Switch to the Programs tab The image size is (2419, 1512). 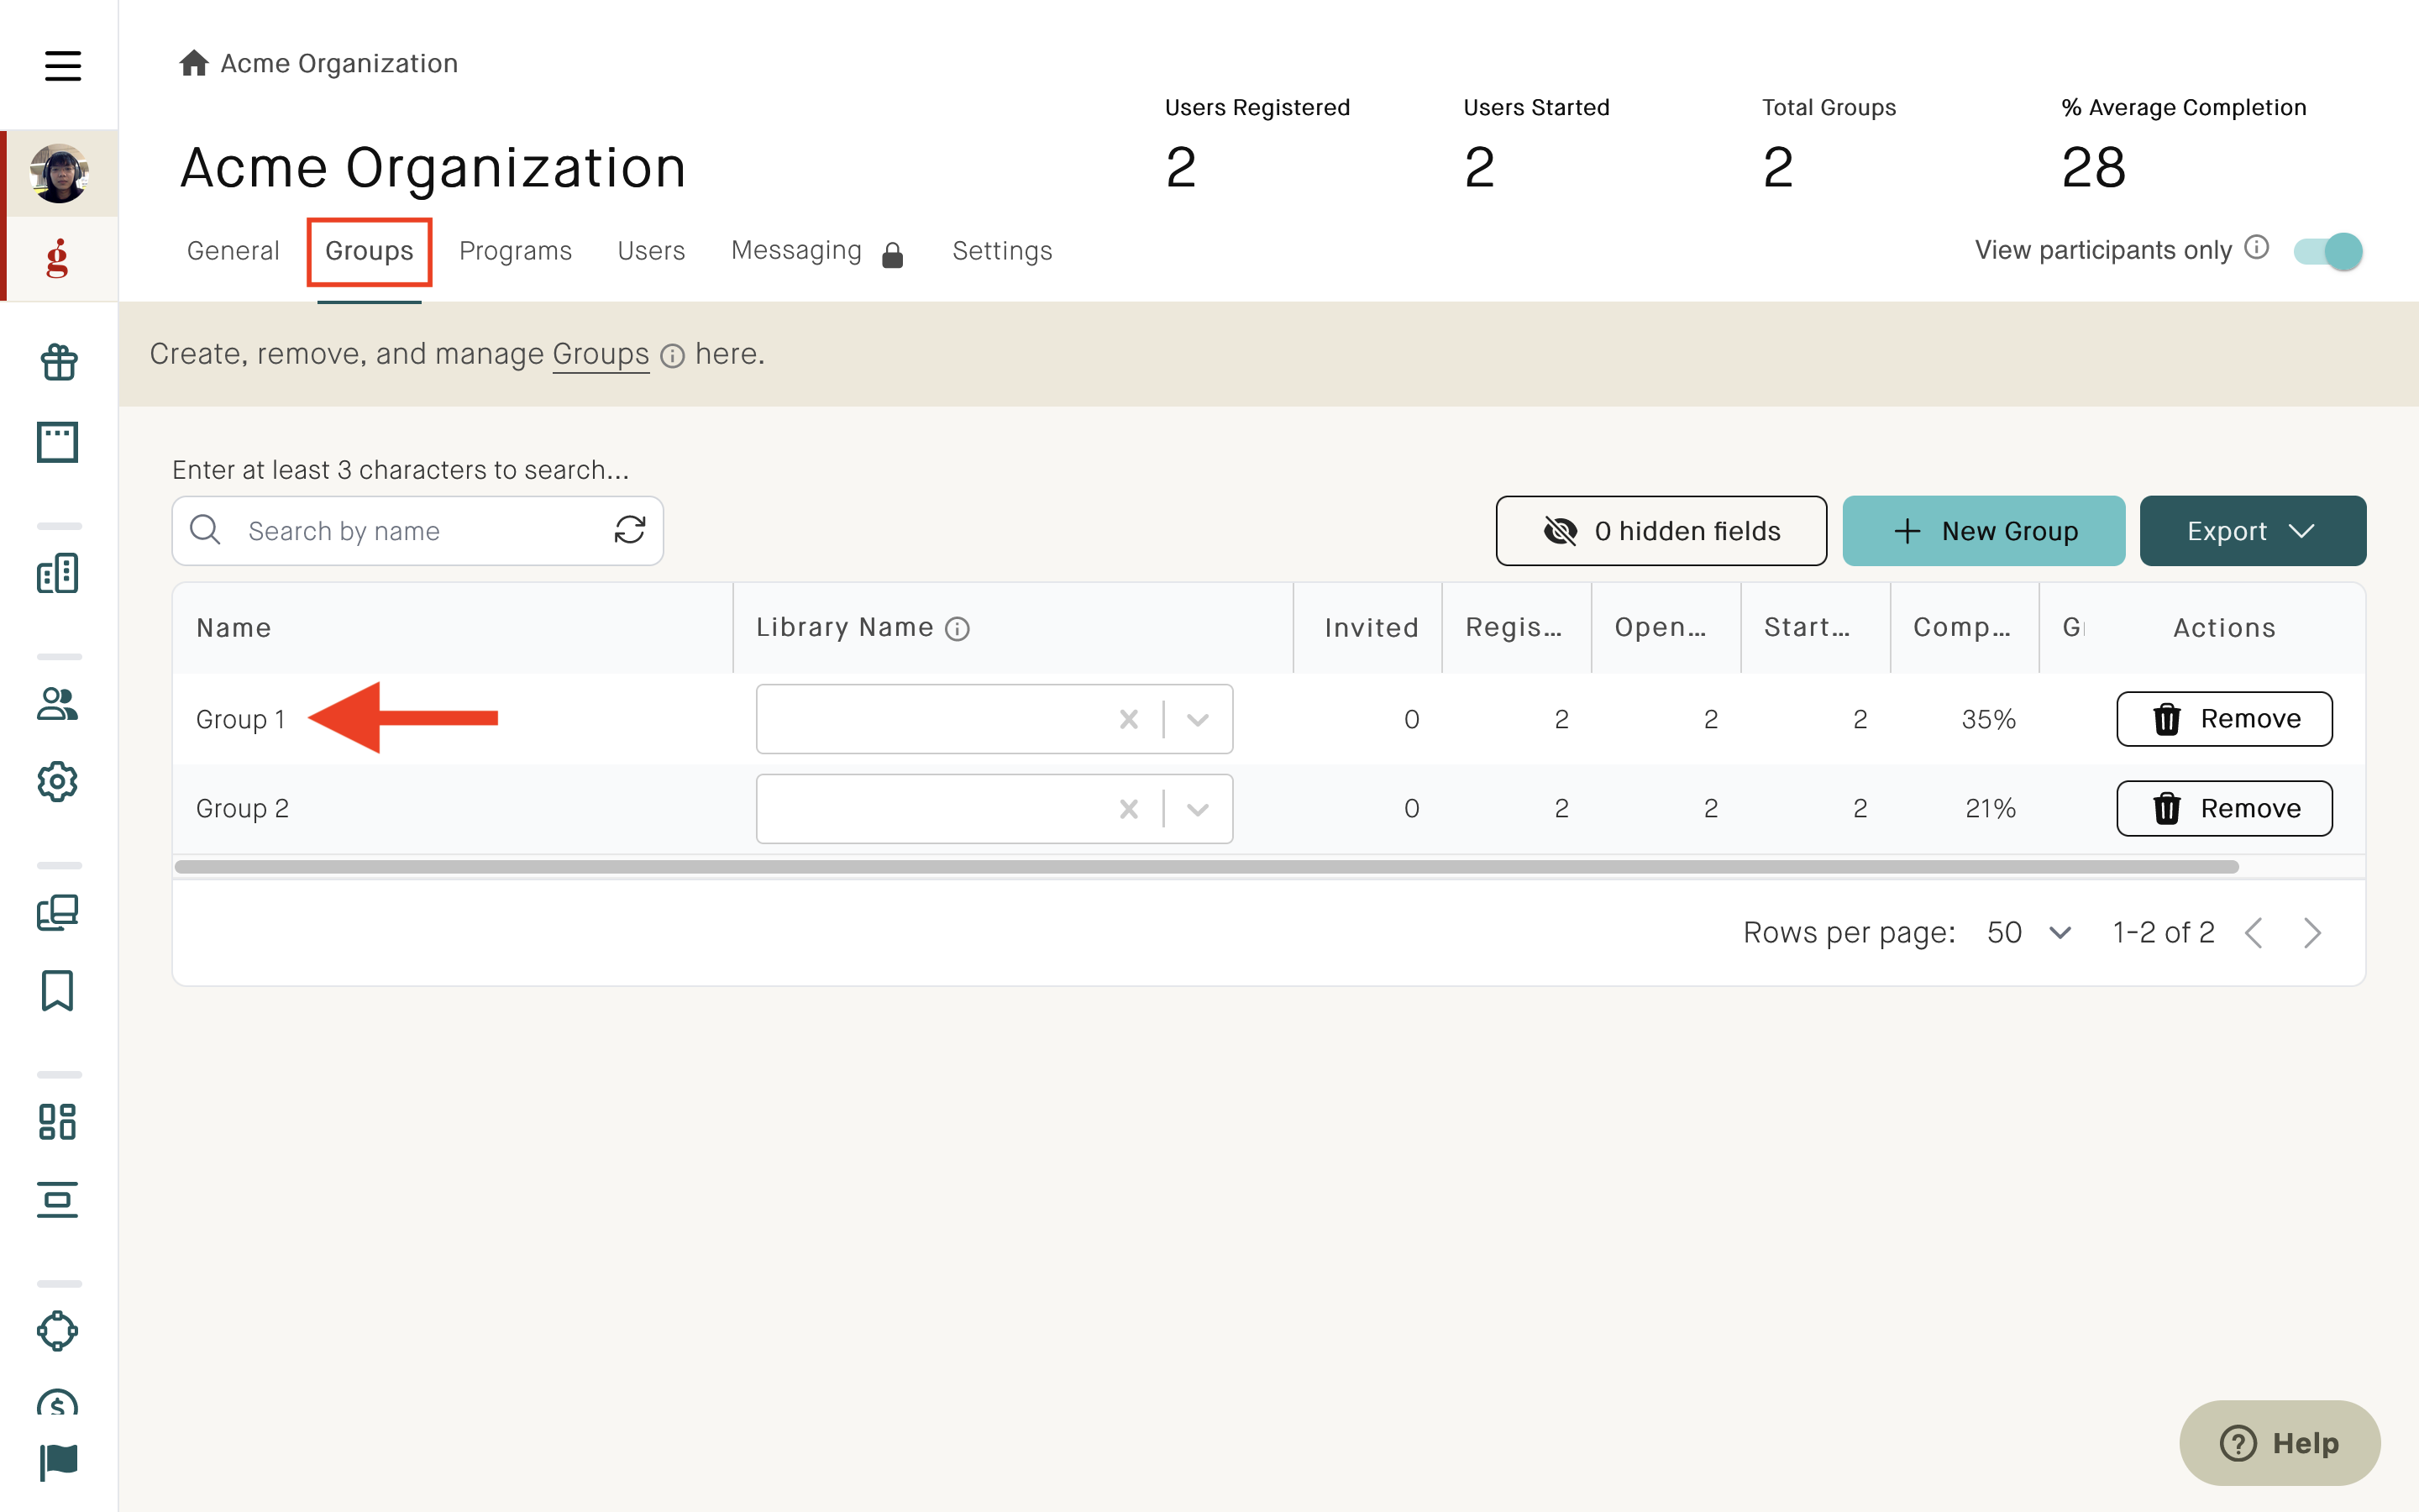pos(516,251)
